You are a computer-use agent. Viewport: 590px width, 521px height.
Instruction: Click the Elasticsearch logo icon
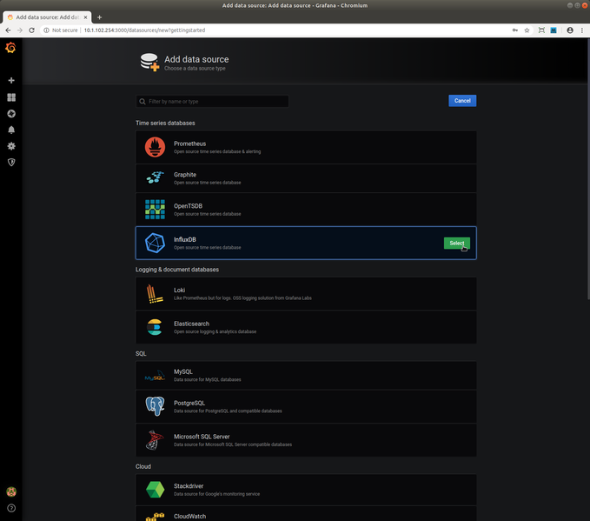click(x=155, y=327)
